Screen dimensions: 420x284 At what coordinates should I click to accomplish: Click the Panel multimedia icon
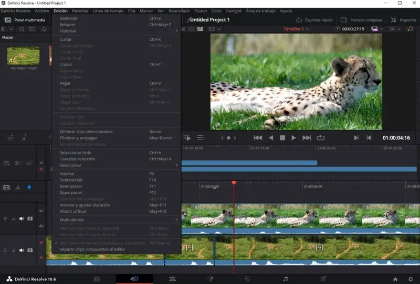[x=8, y=20]
